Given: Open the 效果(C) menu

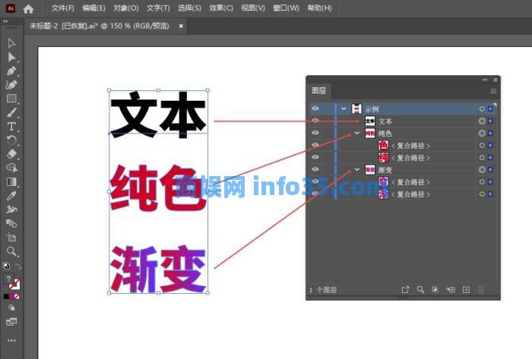Looking at the screenshot, I should click(221, 8).
